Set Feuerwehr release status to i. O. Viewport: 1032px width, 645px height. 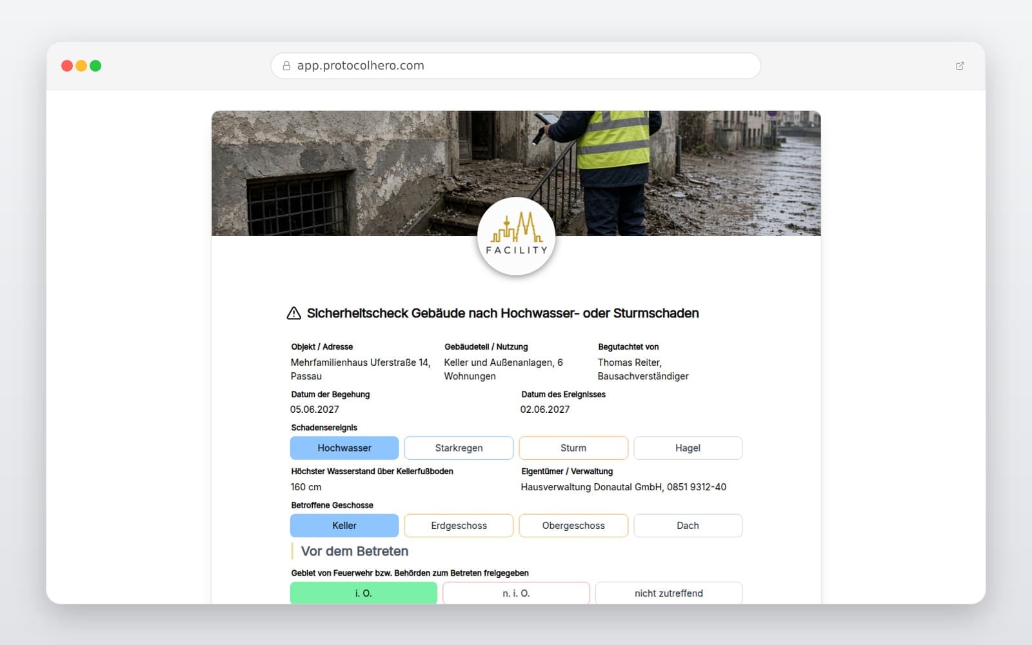pos(364,593)
